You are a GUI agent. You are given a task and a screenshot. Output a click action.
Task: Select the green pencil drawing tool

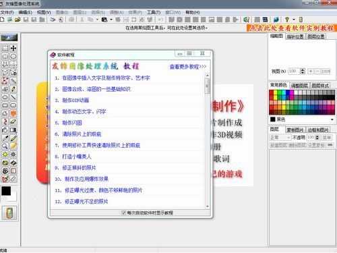click(x=13, y=138)
